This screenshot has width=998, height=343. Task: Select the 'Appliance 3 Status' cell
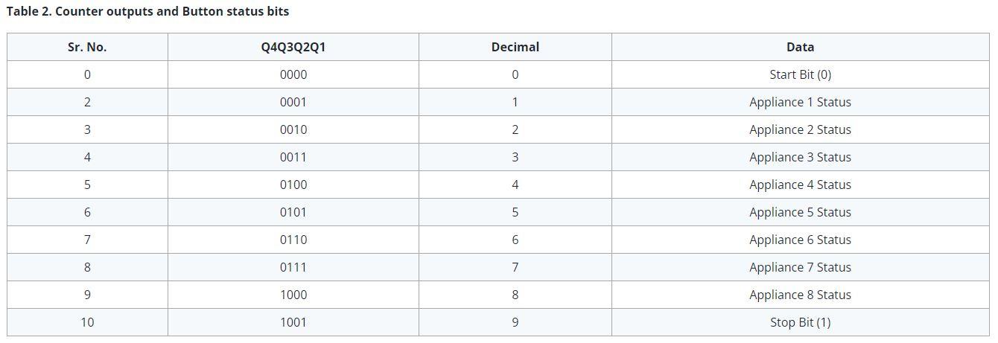pyautogui.click(x=800, y=157)
